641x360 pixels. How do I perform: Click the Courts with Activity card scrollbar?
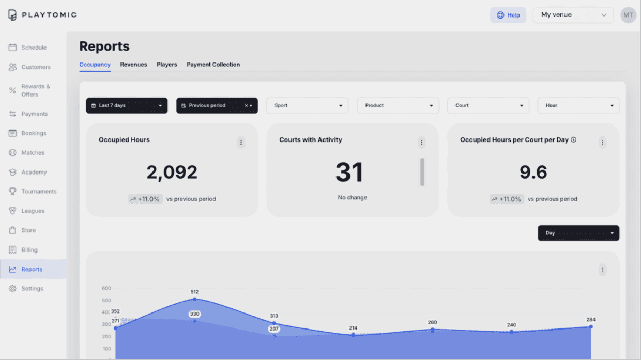pyautogui.click(x=422, y=172)
